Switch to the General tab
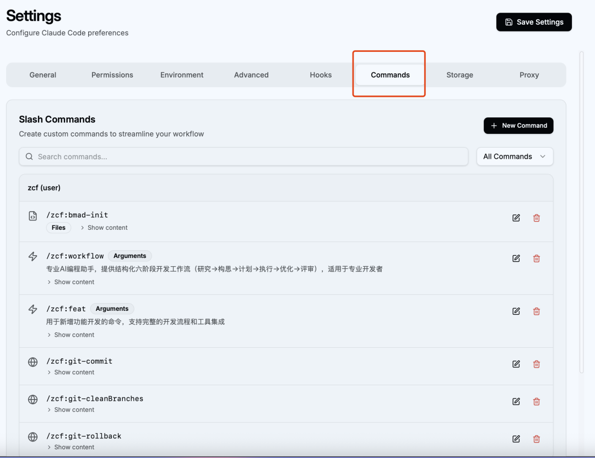Screen dimensions: 595x458 43,75
